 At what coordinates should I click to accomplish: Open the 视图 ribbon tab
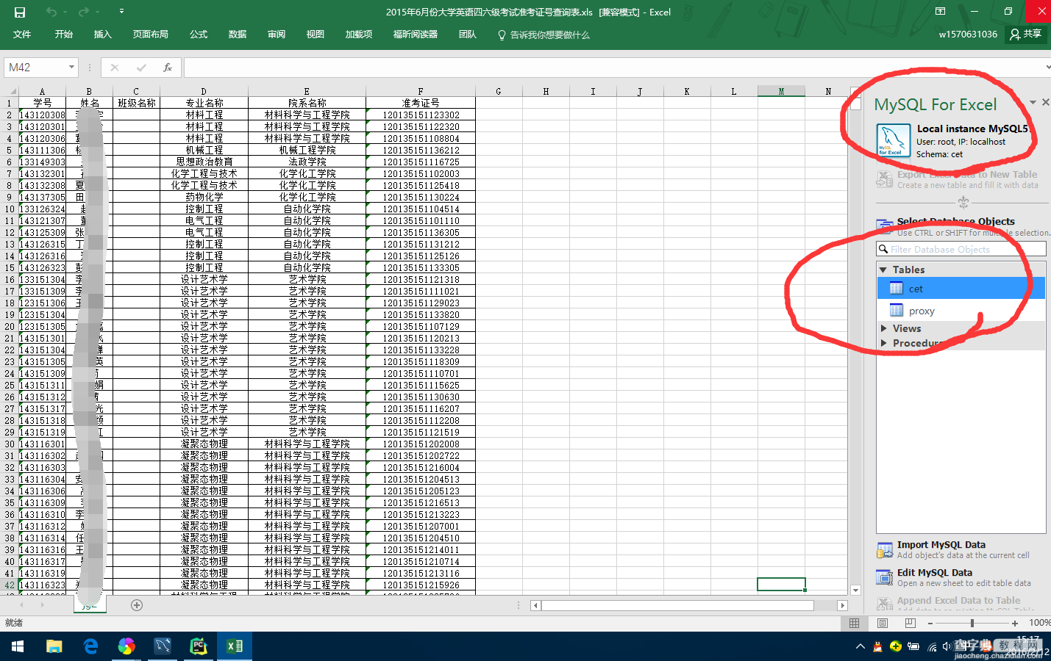[x=316, y=35]
